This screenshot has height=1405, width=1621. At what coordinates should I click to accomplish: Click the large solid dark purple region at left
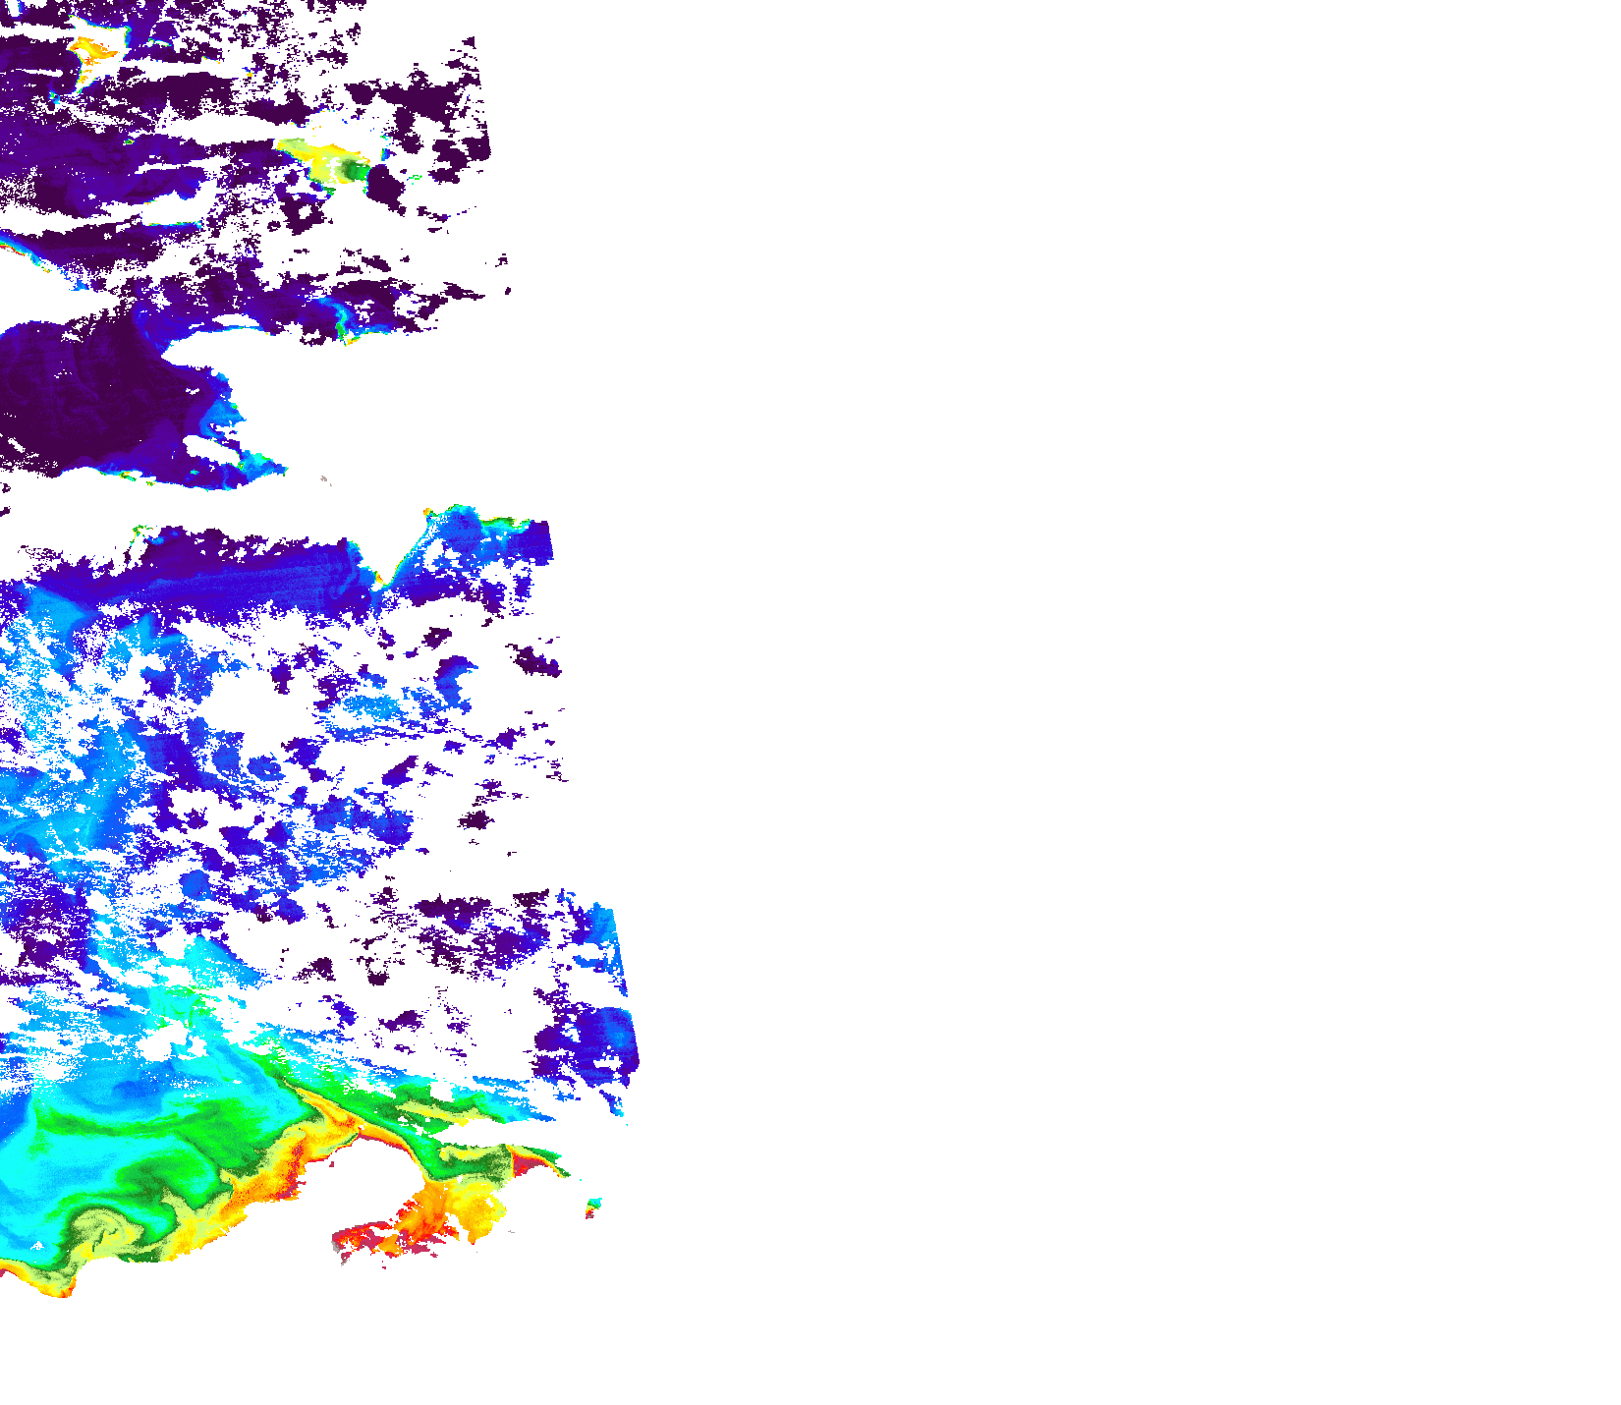pyautogui.click(x=88, y=393)
